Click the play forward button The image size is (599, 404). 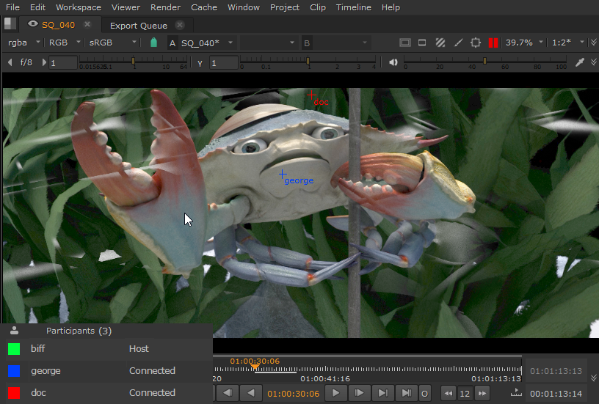point(335,394)
